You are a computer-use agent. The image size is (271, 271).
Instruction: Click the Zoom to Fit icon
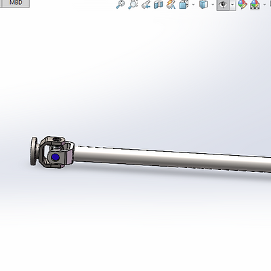[x=120, y=5]
